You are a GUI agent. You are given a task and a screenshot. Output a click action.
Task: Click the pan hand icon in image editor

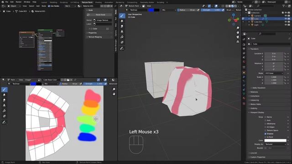(x=114, y=94)
